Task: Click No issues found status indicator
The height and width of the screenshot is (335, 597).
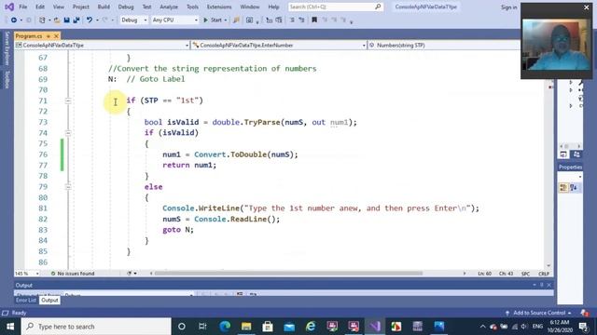Action: [x=73, y=274]
